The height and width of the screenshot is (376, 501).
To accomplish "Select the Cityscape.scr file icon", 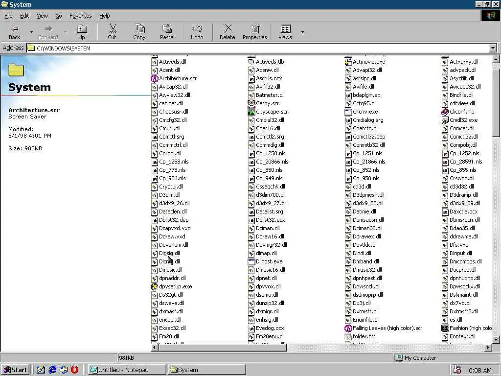I will [251, 112].
